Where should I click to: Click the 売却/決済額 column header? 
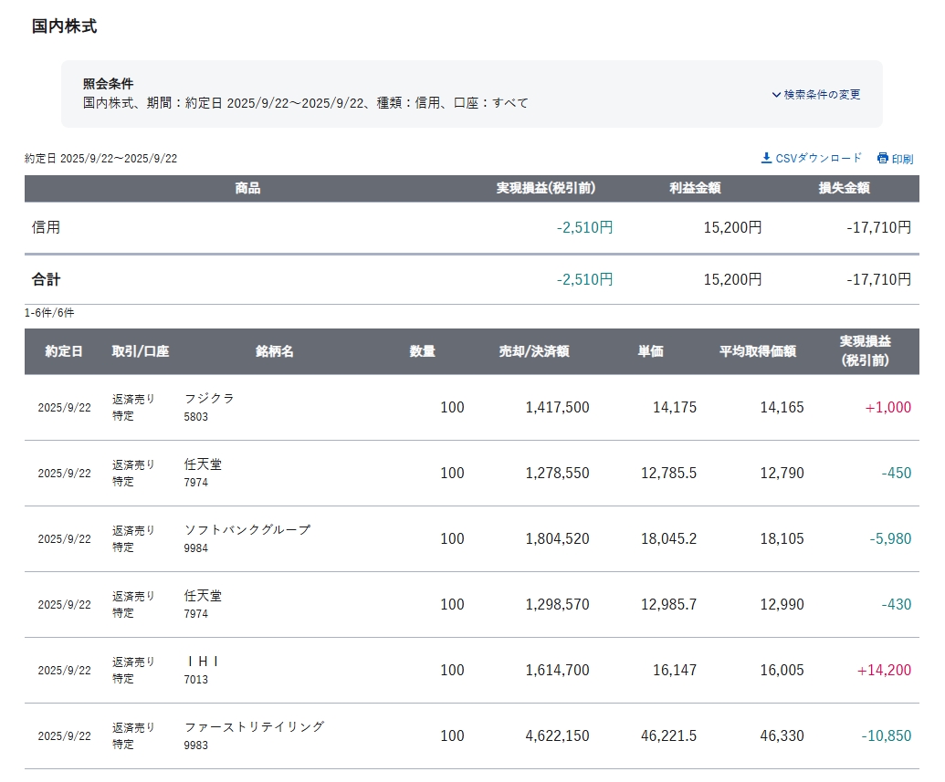pyautogui.click(x=533, y=351)
